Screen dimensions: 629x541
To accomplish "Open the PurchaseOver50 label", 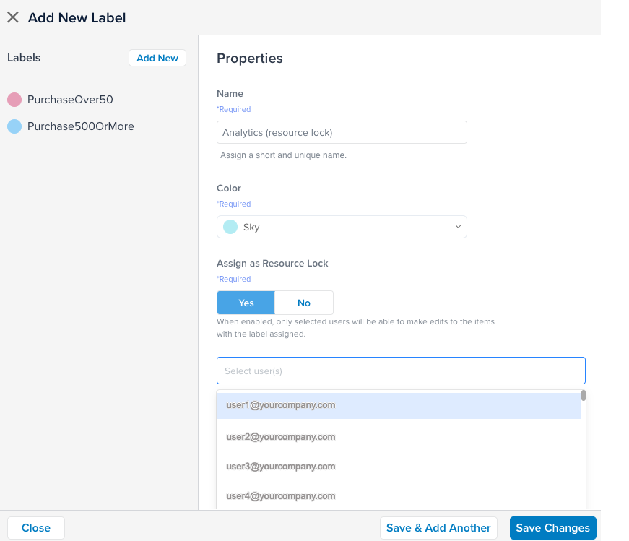I will [x=70, y=100].
